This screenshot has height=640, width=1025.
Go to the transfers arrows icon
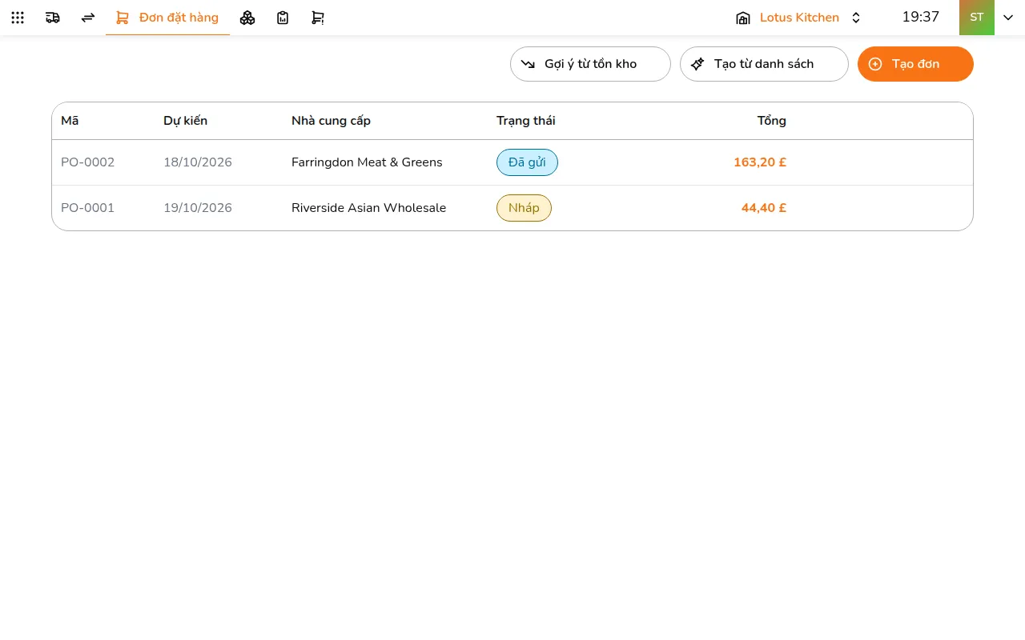click(x=88, y=18)
